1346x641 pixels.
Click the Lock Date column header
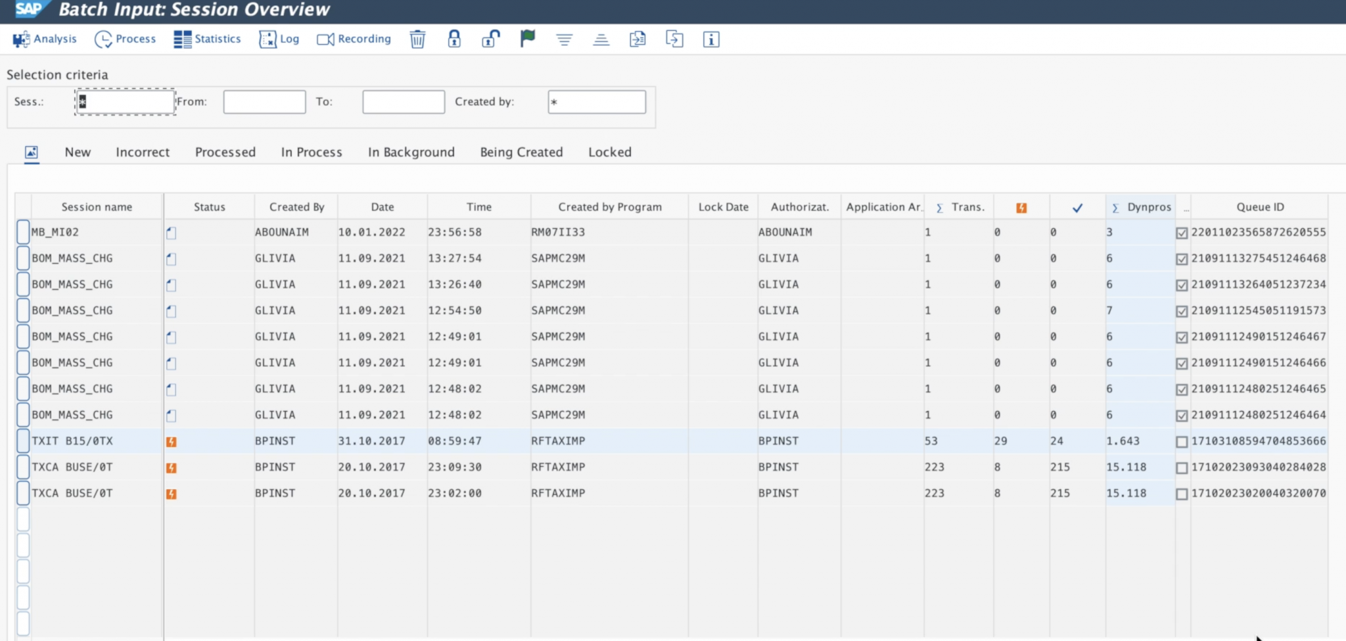(723, 207)
